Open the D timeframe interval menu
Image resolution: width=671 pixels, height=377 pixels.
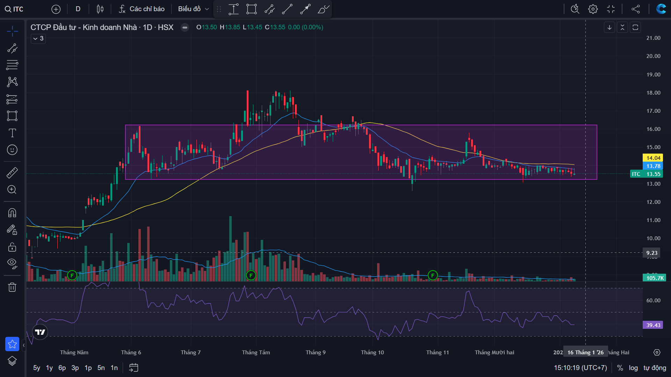[x=78, y=9]
